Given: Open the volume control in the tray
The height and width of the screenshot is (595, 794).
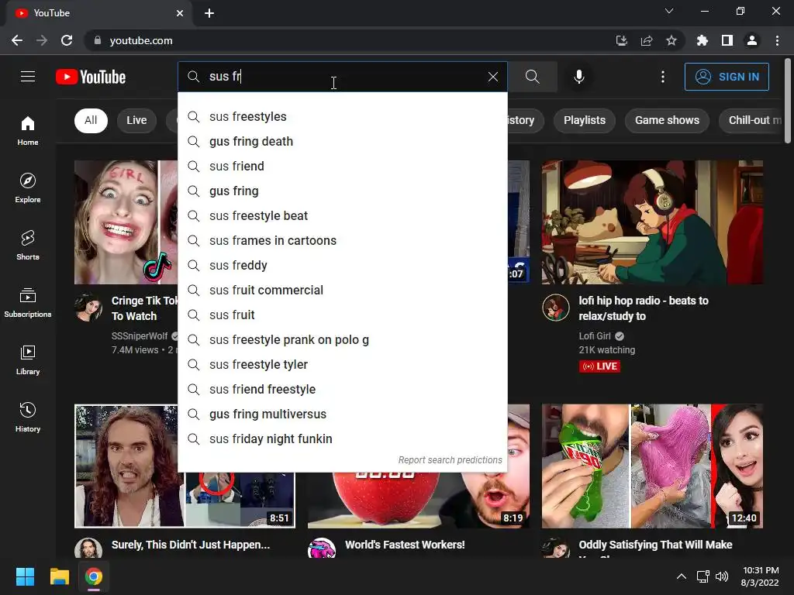Looking at the screenshot, I should 722,576.
